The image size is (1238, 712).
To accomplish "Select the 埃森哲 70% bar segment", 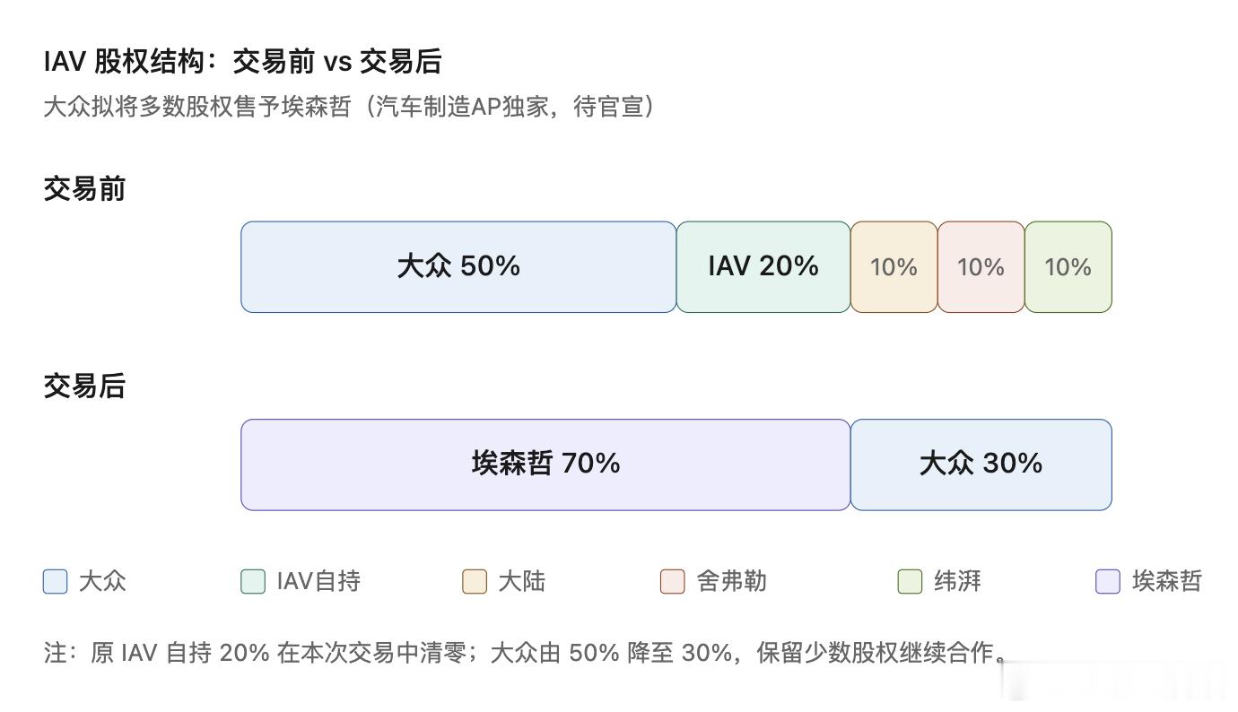I will 545,465.
